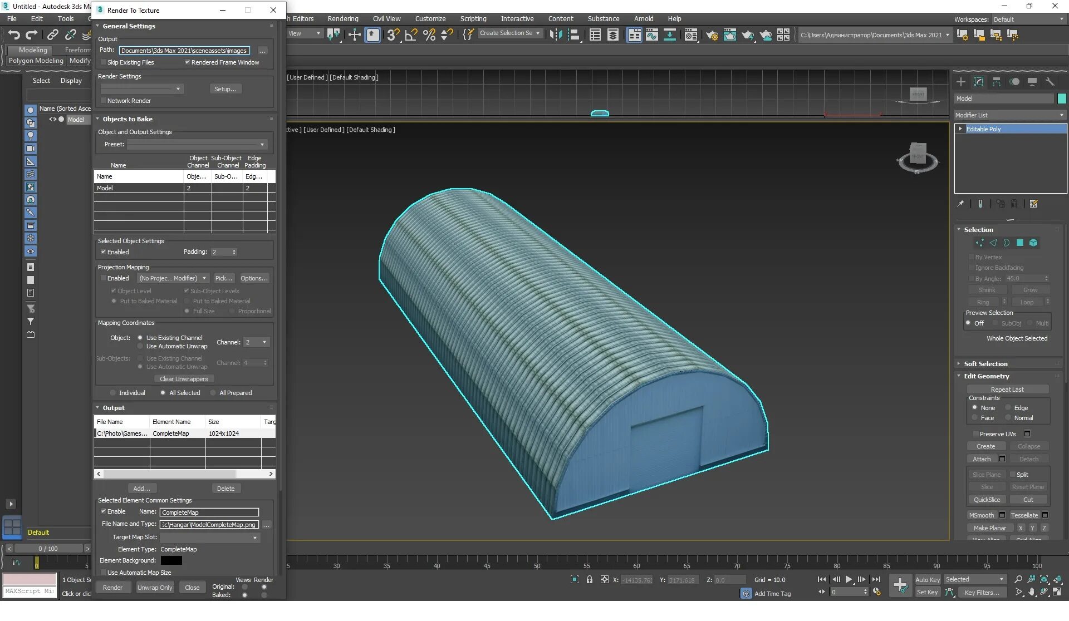Open the Mapping Coordinates Object Channel dropdown
1069x621 pixels.
256,342
